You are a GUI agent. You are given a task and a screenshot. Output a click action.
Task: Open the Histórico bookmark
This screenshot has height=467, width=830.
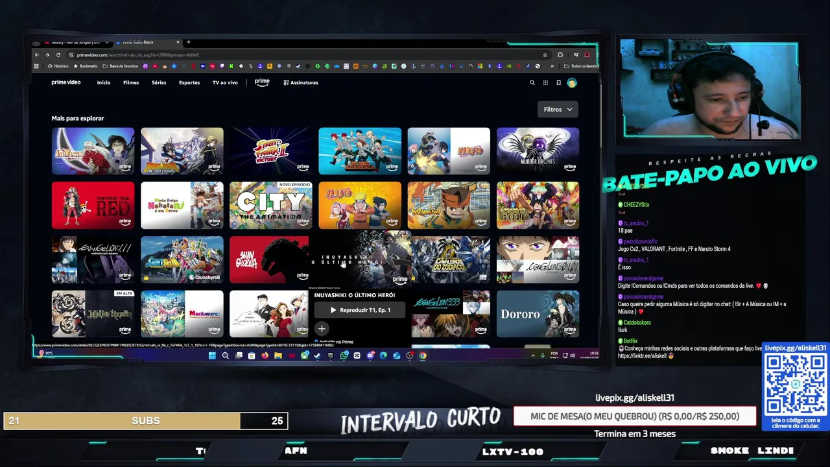(58, 66)
